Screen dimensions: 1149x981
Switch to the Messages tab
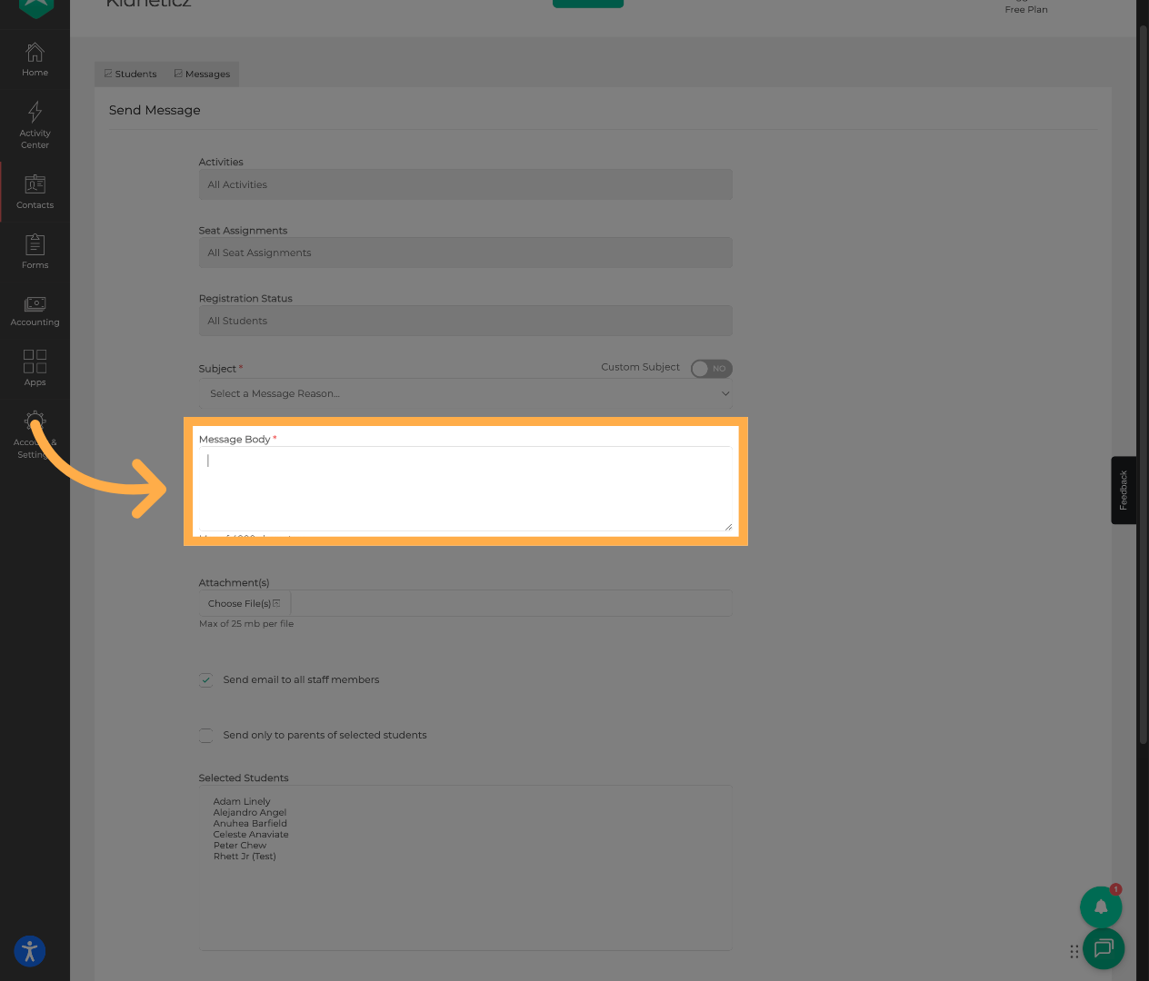point(203,74)
